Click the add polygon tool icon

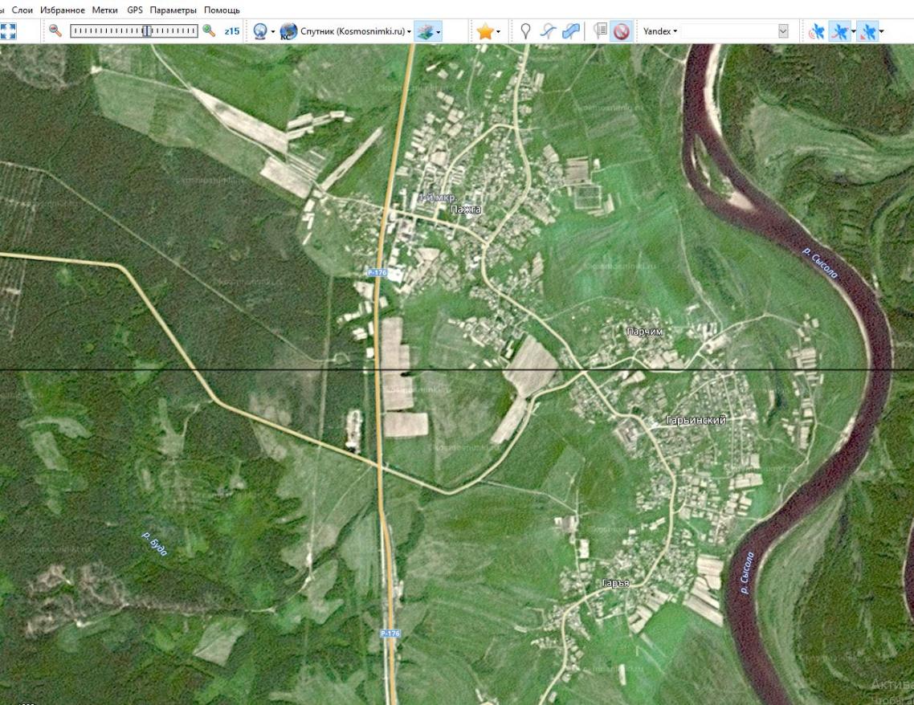click(x=569, y=31)
